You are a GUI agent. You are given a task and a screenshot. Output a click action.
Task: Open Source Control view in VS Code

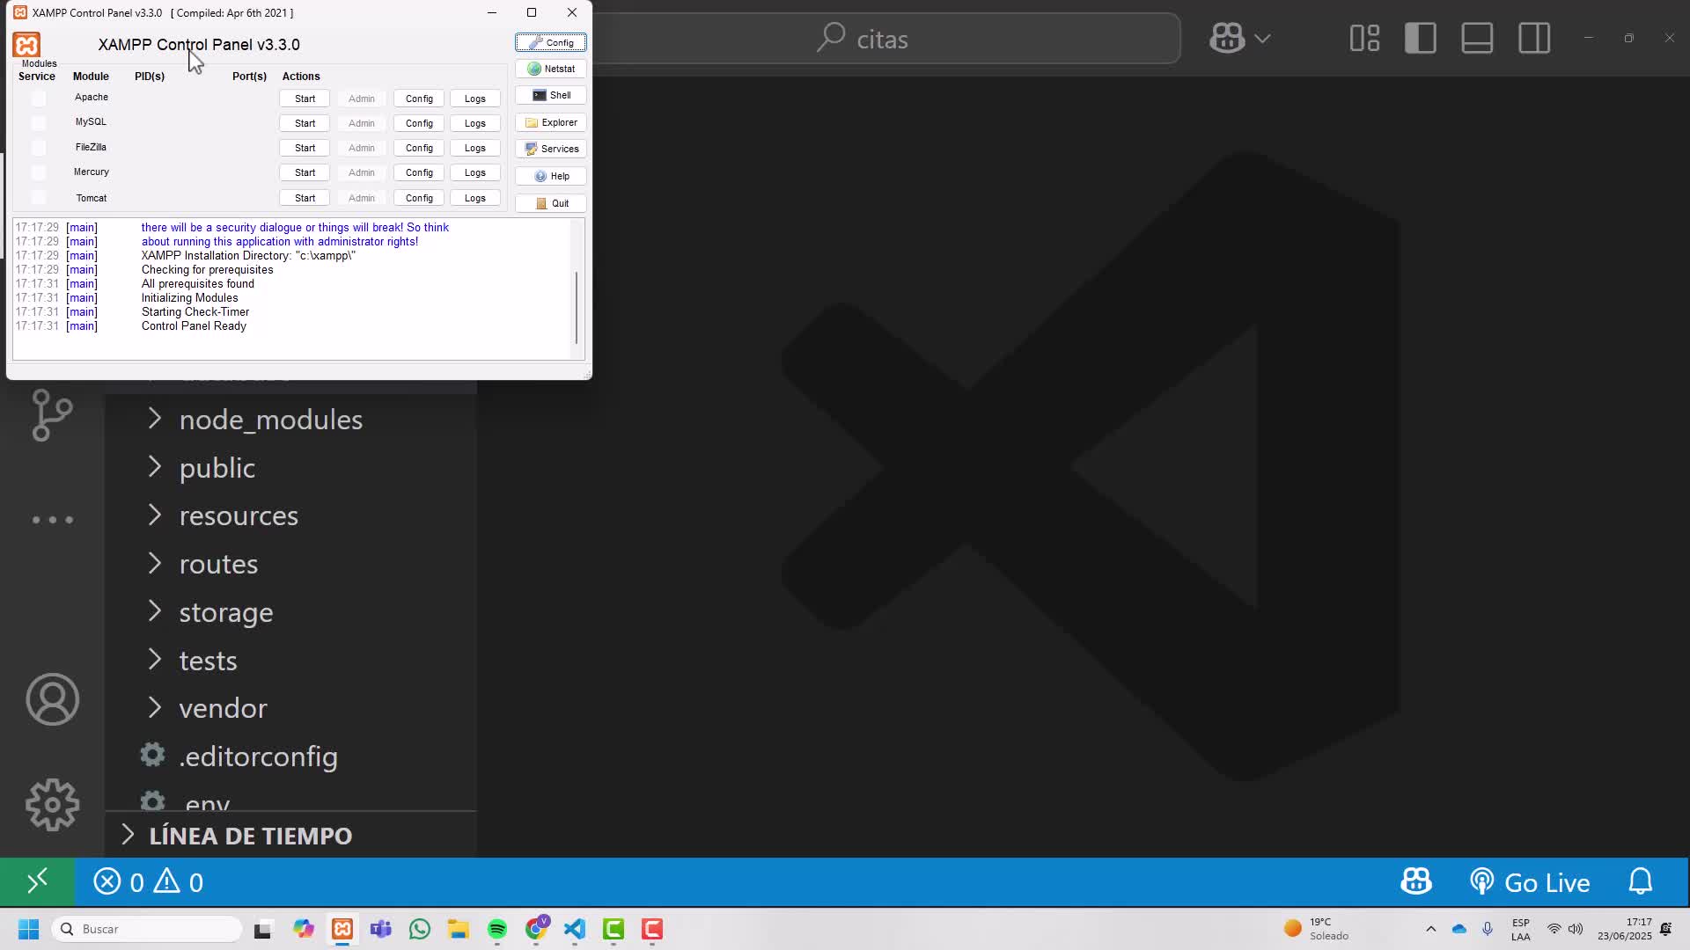point(52,415)
